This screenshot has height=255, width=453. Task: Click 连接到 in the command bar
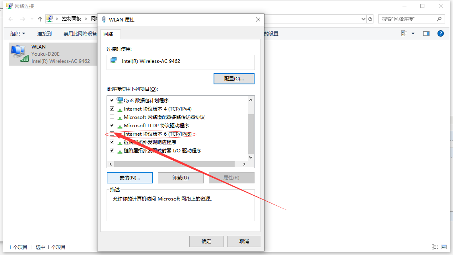[45, 33]
